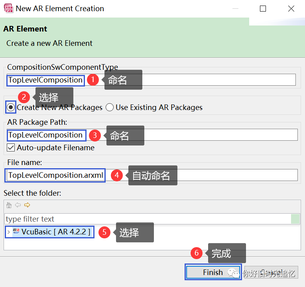Click the Finish button
Viewport: 305px width, 287px height.
tap(213, 272)
